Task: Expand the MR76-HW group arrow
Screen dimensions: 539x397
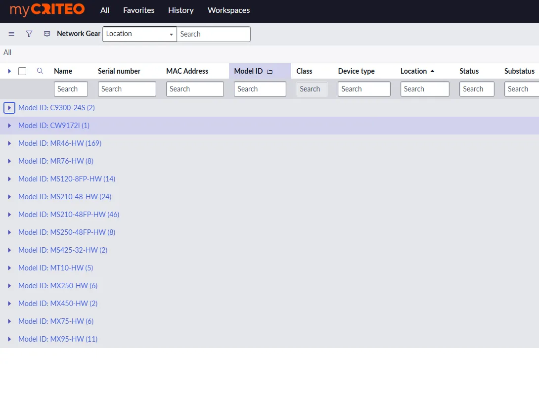Action: click(9, 161)
